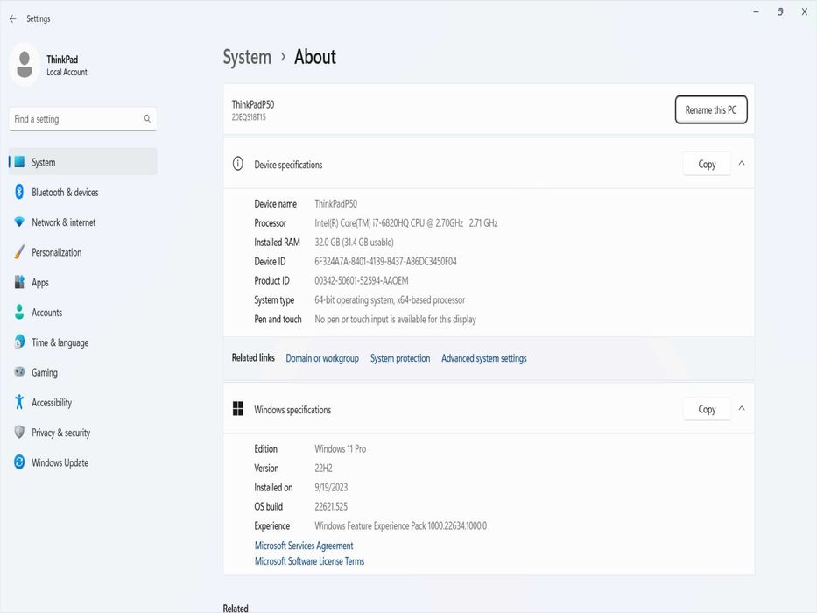Open Advanced system settings link
This screenshot has height=613, width=817.
(x=483, y=358)
